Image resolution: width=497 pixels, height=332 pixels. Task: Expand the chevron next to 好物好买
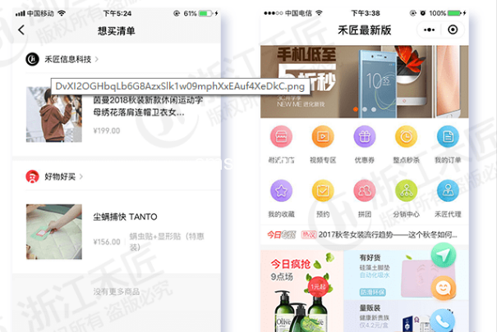[x=81, y=176]
